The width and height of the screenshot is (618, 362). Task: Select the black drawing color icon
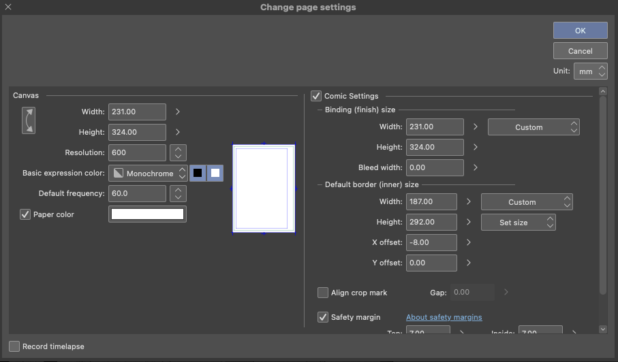pos(198,173)
